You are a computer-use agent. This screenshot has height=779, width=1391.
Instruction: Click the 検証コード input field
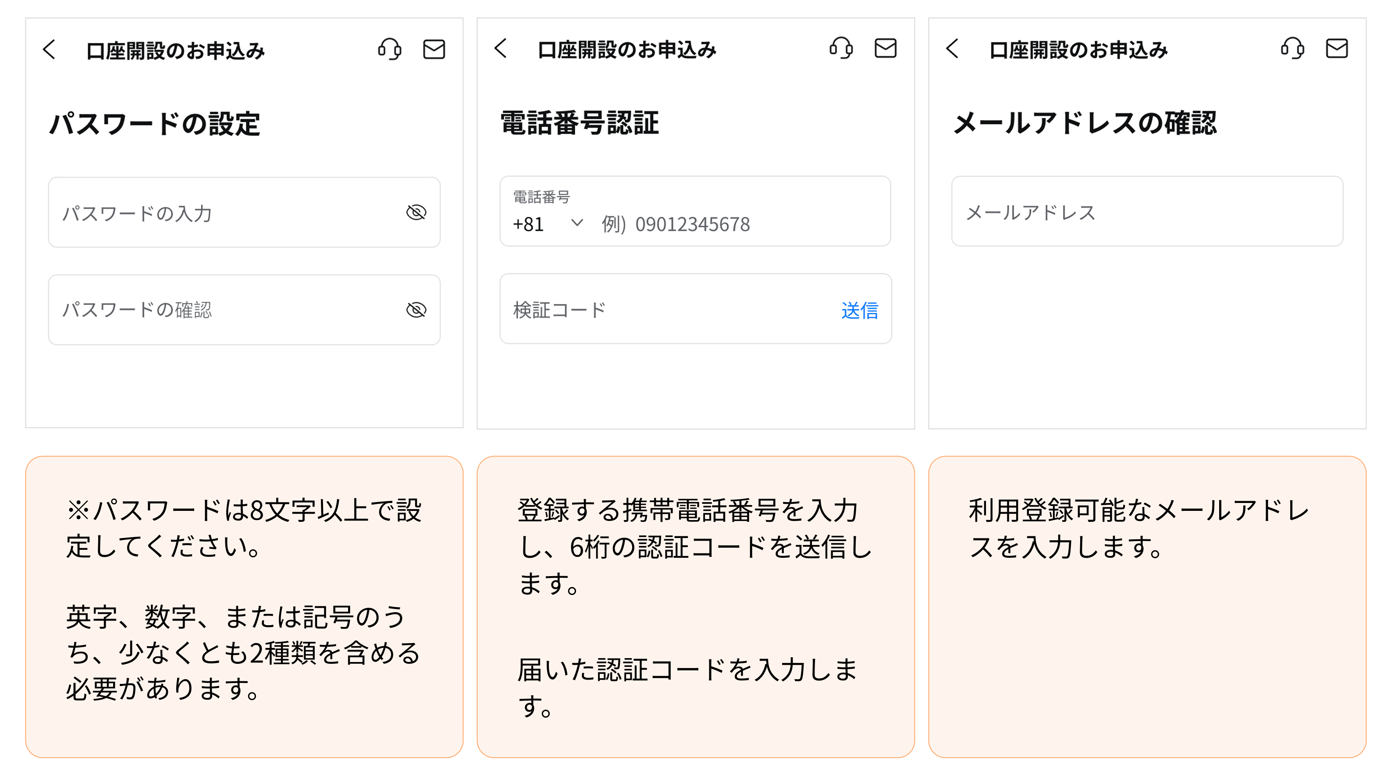[x=664, y=310]
